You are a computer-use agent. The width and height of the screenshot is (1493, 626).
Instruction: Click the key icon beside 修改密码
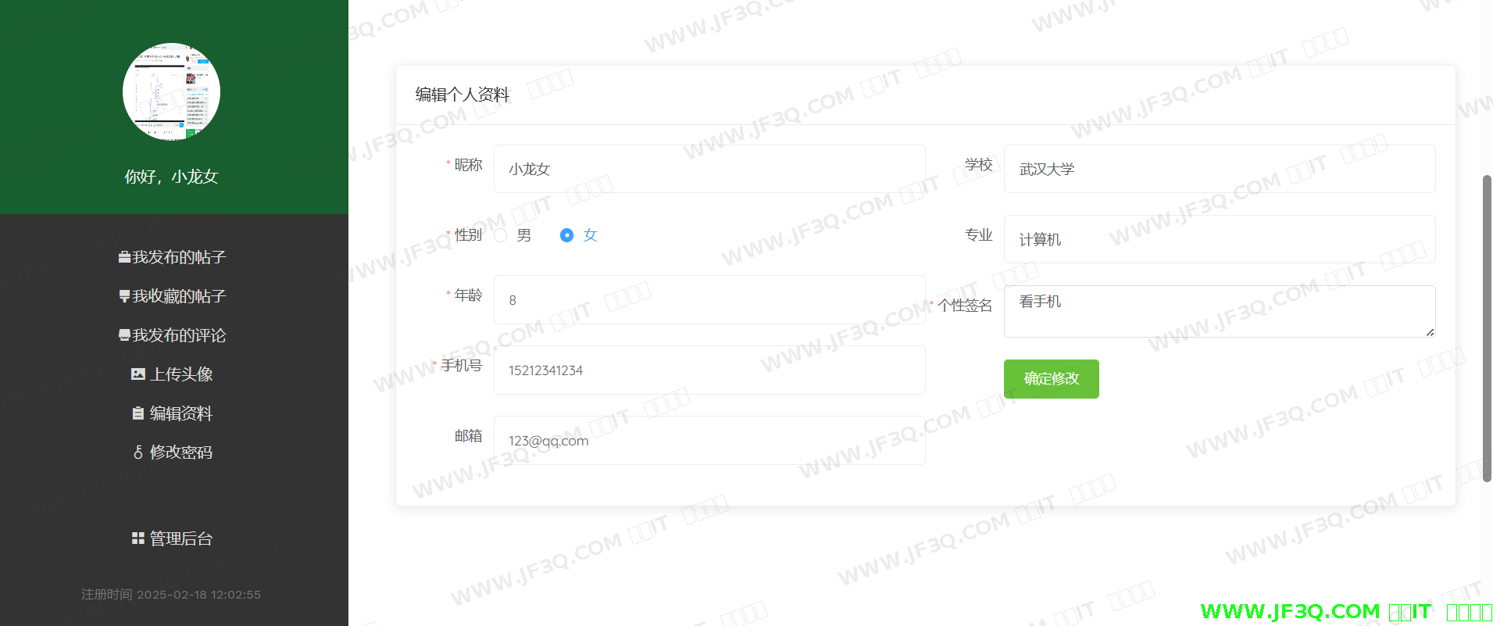[138, 453]
